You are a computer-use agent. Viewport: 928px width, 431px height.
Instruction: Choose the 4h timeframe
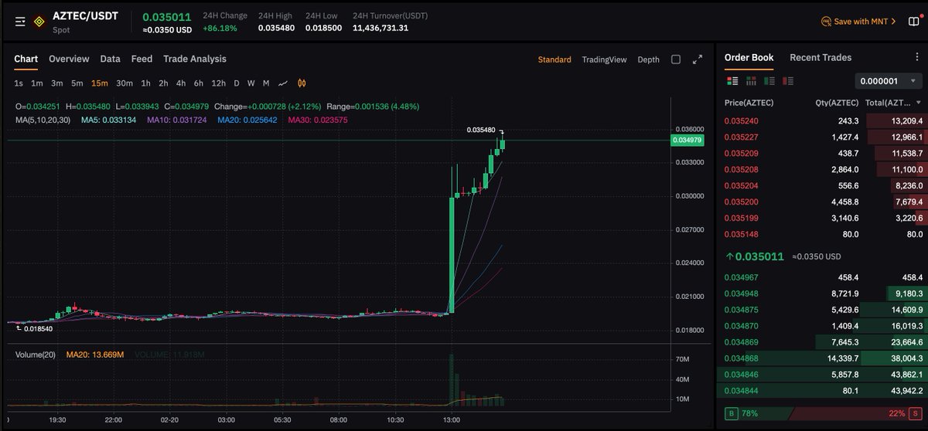pyautogui.click(x=181, y=83)
